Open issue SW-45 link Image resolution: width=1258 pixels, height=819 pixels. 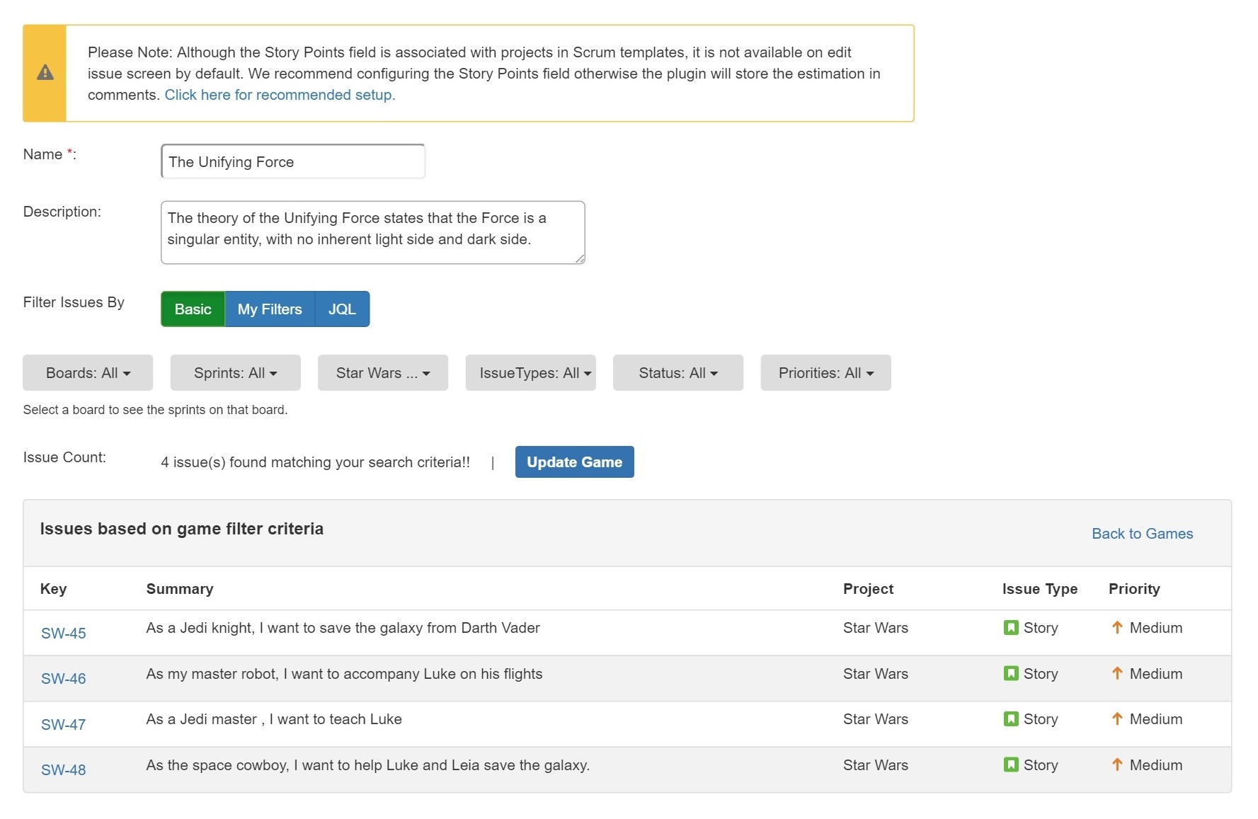pos(63,634)
